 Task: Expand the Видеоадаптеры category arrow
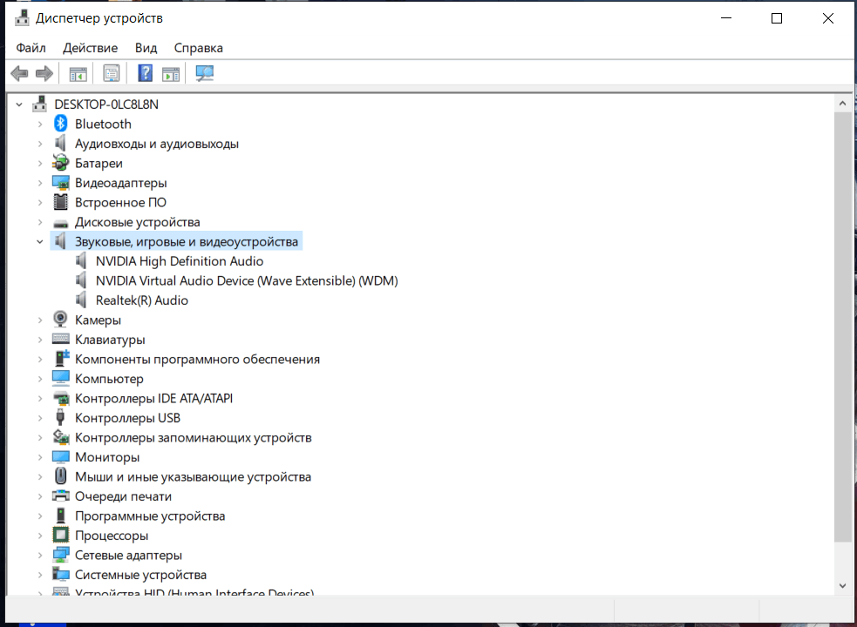tap(40, 183)
